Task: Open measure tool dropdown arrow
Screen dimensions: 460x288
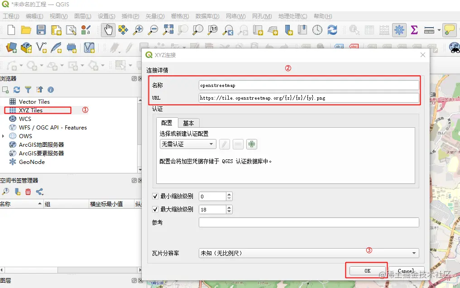Action: [x=439, y=30]
